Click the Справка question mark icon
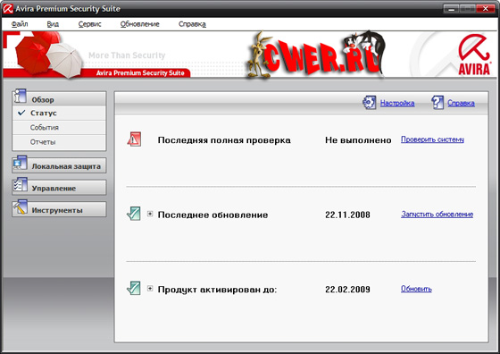This screenshot has width=500, height=354. [x=437, y=103]
